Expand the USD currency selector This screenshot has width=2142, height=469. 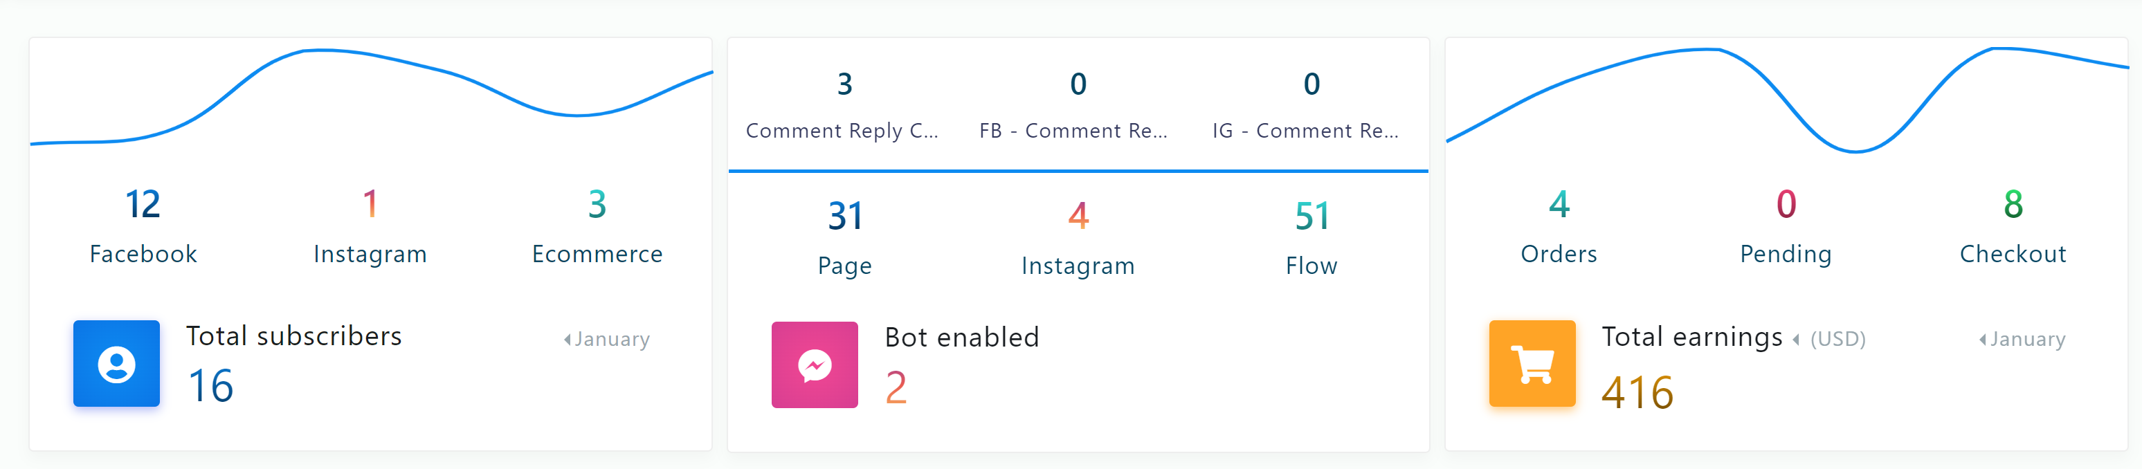pyautogui.click(x=1829, y=339)
